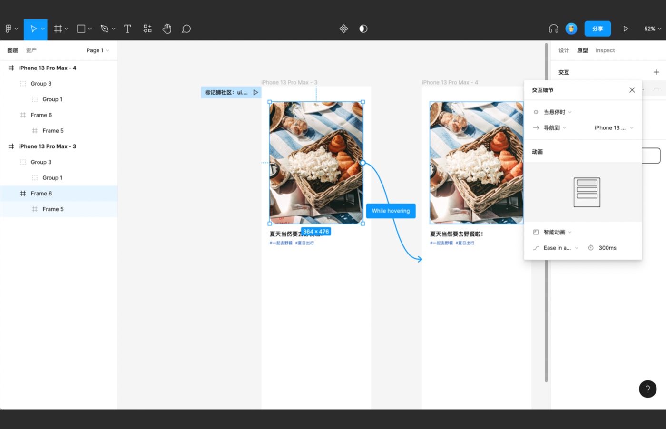Click the blue Share button
Viewport: 666px width, 429px height.
597,29
